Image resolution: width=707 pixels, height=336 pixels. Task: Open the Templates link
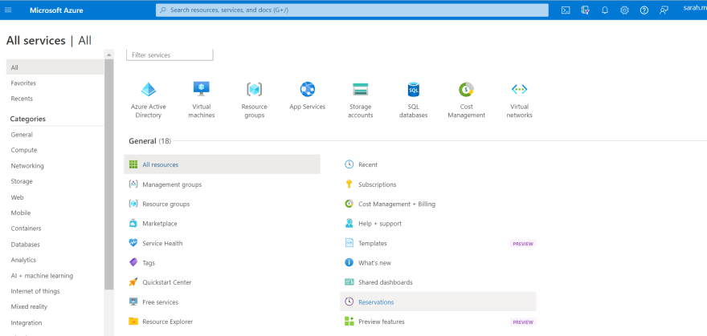373,243
